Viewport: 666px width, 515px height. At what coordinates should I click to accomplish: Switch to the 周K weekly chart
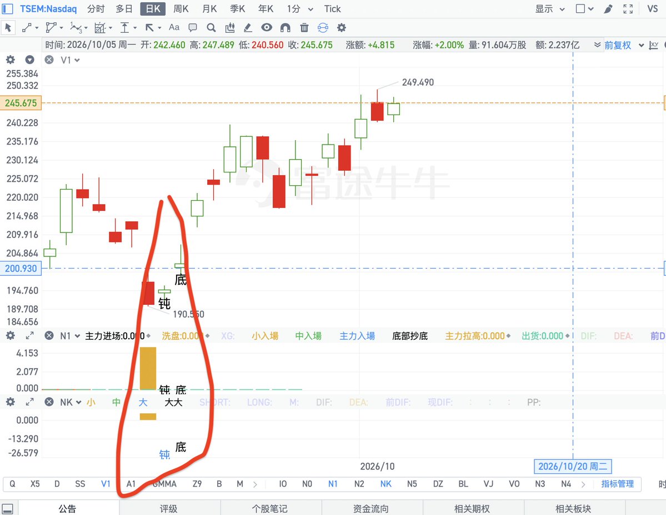point(181,9)
